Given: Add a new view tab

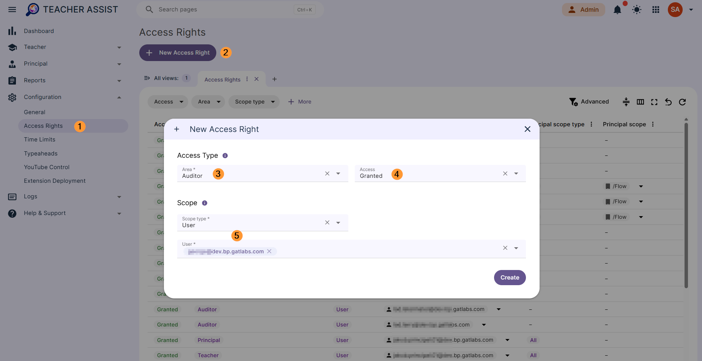Looking at the screenshot, I should (274, 79).
